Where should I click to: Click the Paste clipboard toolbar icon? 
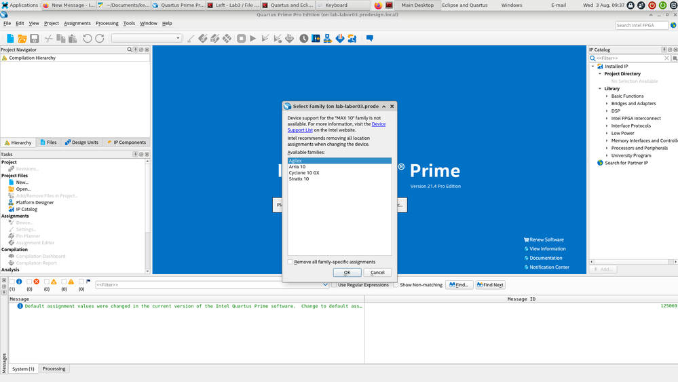[73, 39]
